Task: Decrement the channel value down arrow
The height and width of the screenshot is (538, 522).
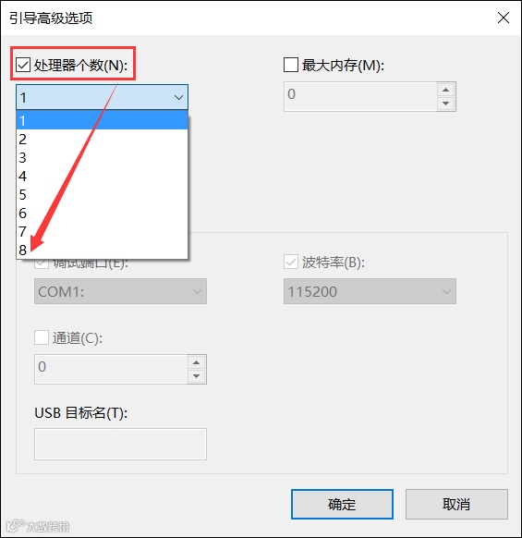Action: (197, 376)
